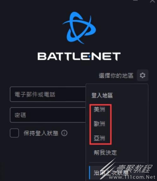
Task: Click the 保持登入狀態 label text
Action: tap(41, 133)
